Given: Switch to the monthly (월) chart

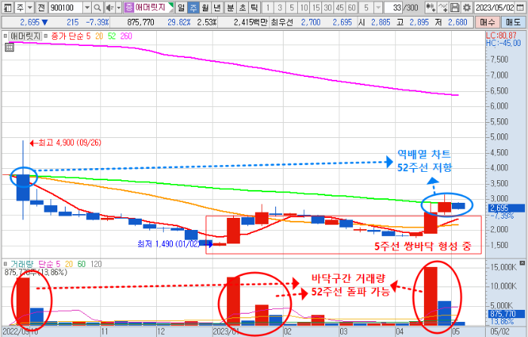Looking at the screenshot, I should (205, 8).
